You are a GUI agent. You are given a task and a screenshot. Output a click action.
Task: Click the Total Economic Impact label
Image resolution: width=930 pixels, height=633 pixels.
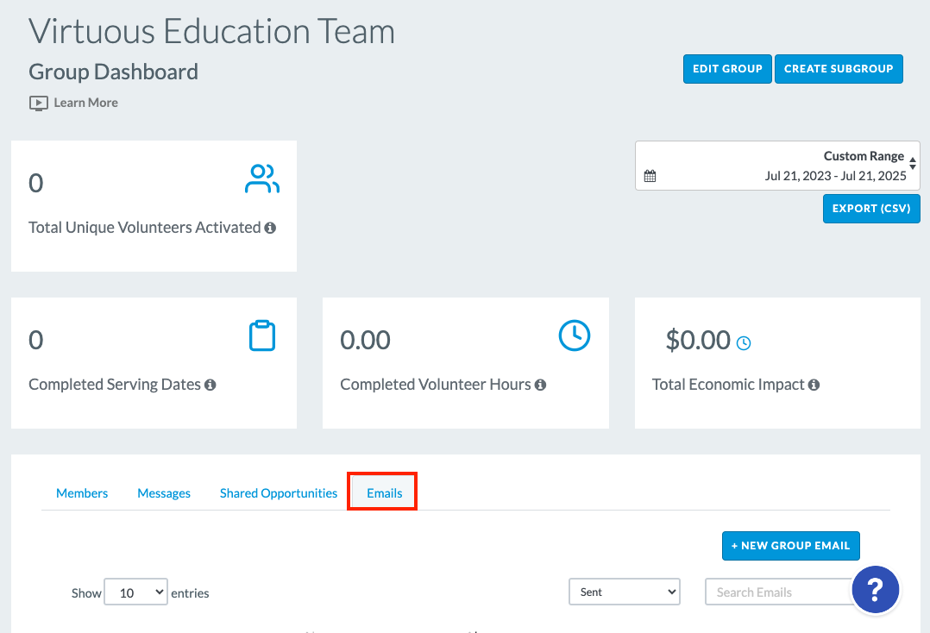[x=728, y=385]
